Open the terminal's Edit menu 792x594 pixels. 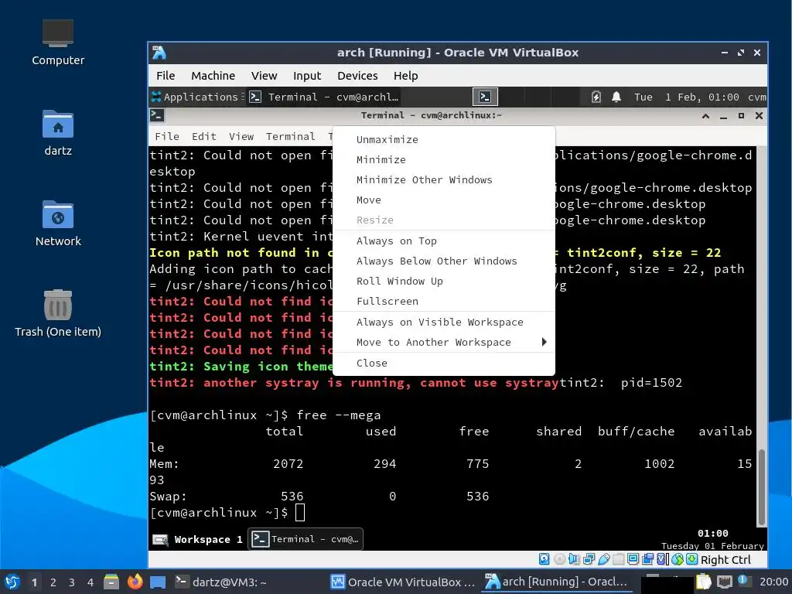[204, 136]
